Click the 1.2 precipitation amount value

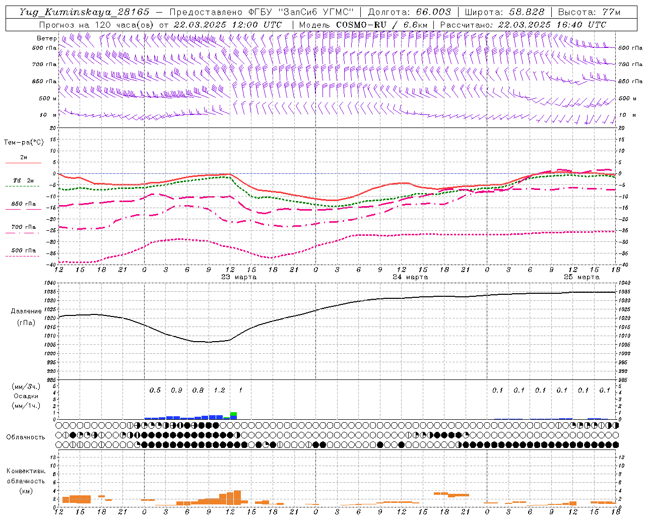(x=219, y=390)
